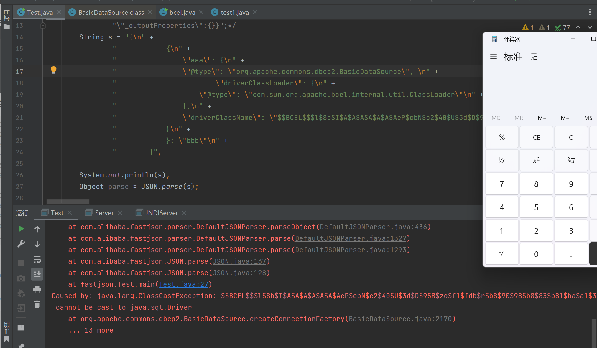Toggle soft-wrap in console output
The width and height of the screenshot is (597, 348).
37,259
